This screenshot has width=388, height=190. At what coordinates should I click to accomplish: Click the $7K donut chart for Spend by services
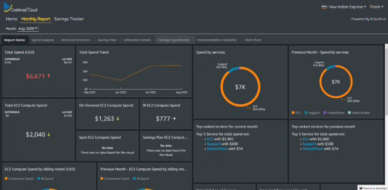[240, 87]
